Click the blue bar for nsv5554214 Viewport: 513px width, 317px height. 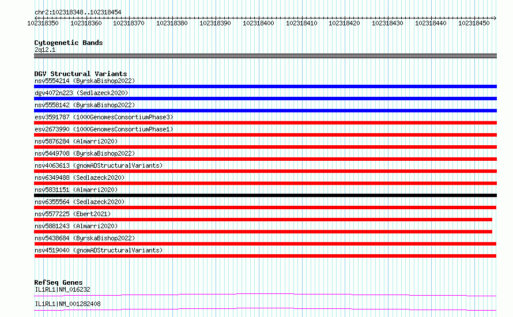pyautogui.click(x=265, y=86)
